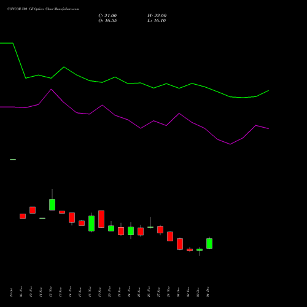Click the 12 Nov date axis label
307x307 pixels.
50,292
